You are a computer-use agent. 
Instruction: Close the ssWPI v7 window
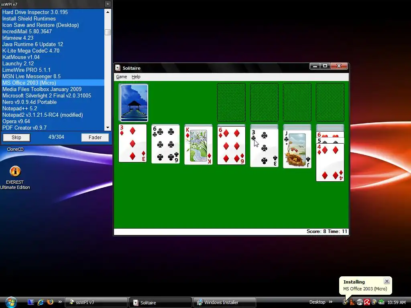108,4
